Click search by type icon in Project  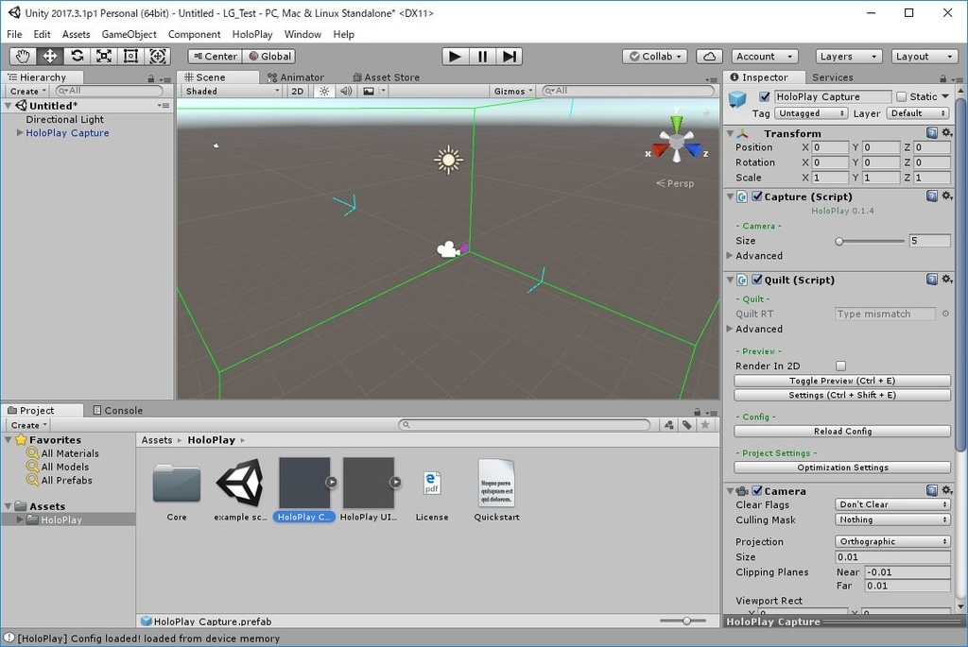click(x=668, y=424)
